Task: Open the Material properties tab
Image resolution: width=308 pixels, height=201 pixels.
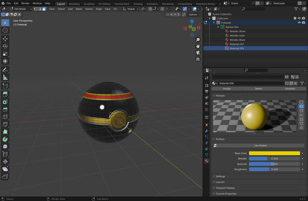Action: point(206,161)
